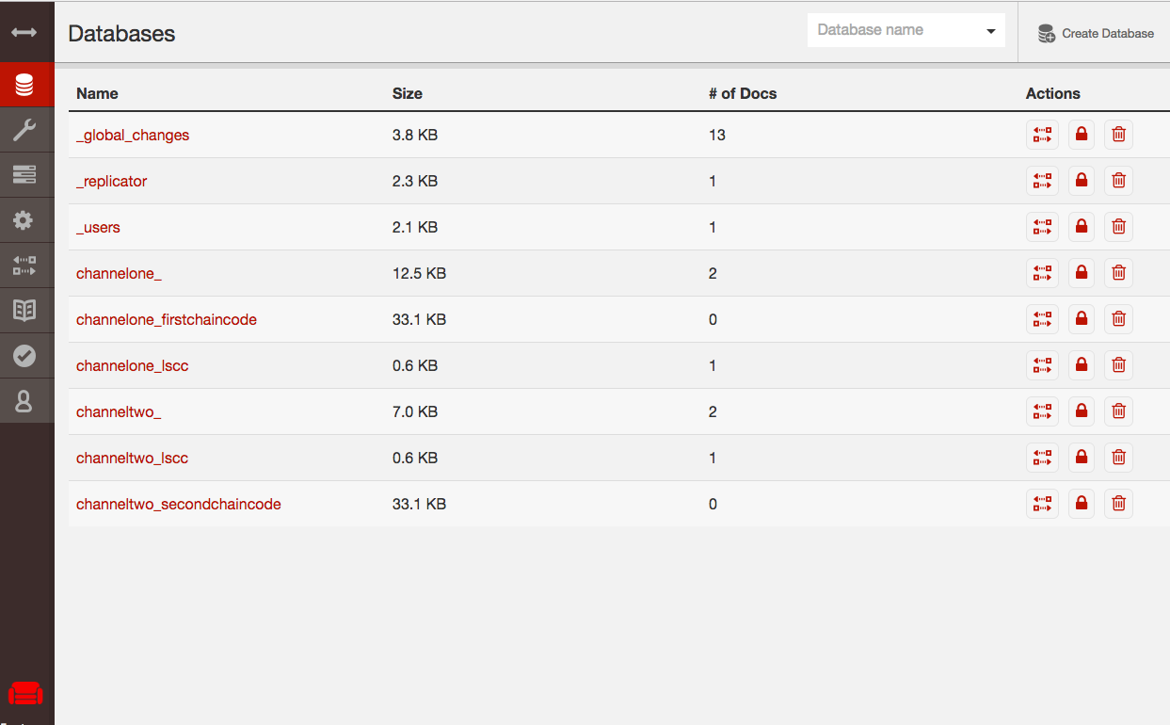1170x725 pixels.
Task: Click permissions lock icon for _users
Action: coord(1081,227)
